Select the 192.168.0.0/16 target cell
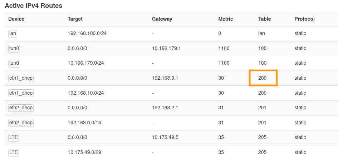 84,123
